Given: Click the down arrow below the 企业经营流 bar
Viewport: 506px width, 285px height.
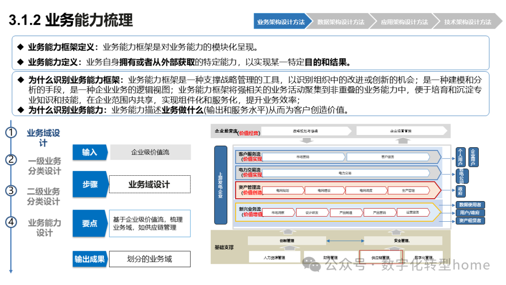Looking at the screenshot, I should 306,141.
